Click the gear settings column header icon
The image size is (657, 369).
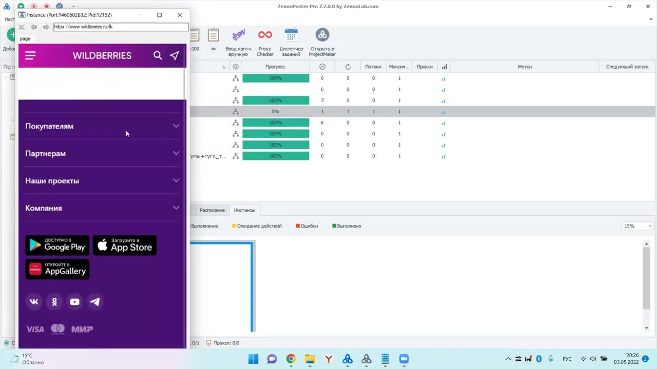[236, 67]
